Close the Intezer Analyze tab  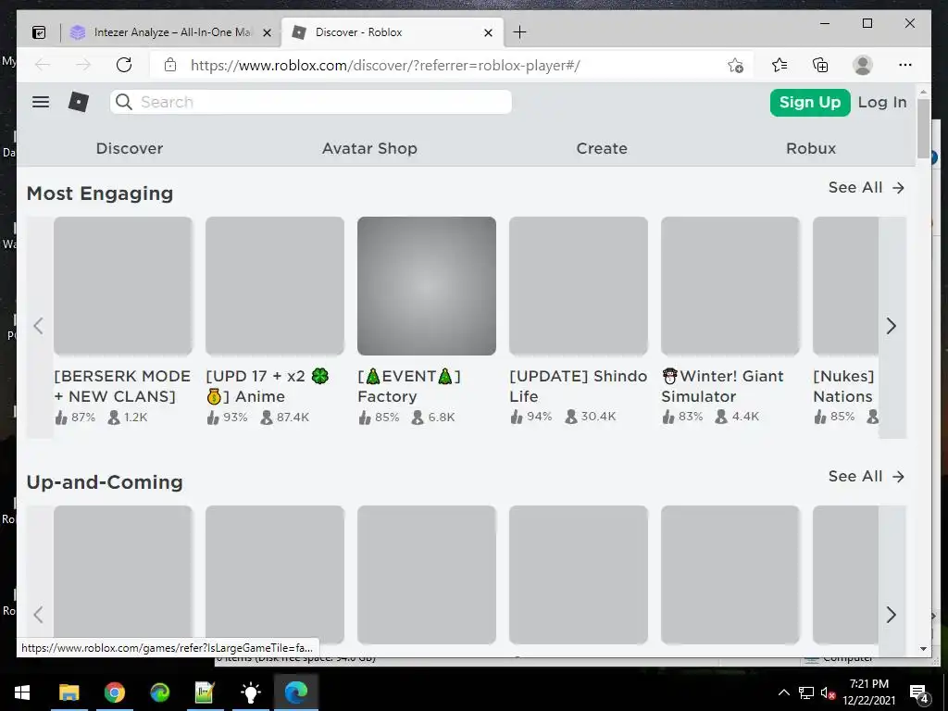[x=267, y=32]
